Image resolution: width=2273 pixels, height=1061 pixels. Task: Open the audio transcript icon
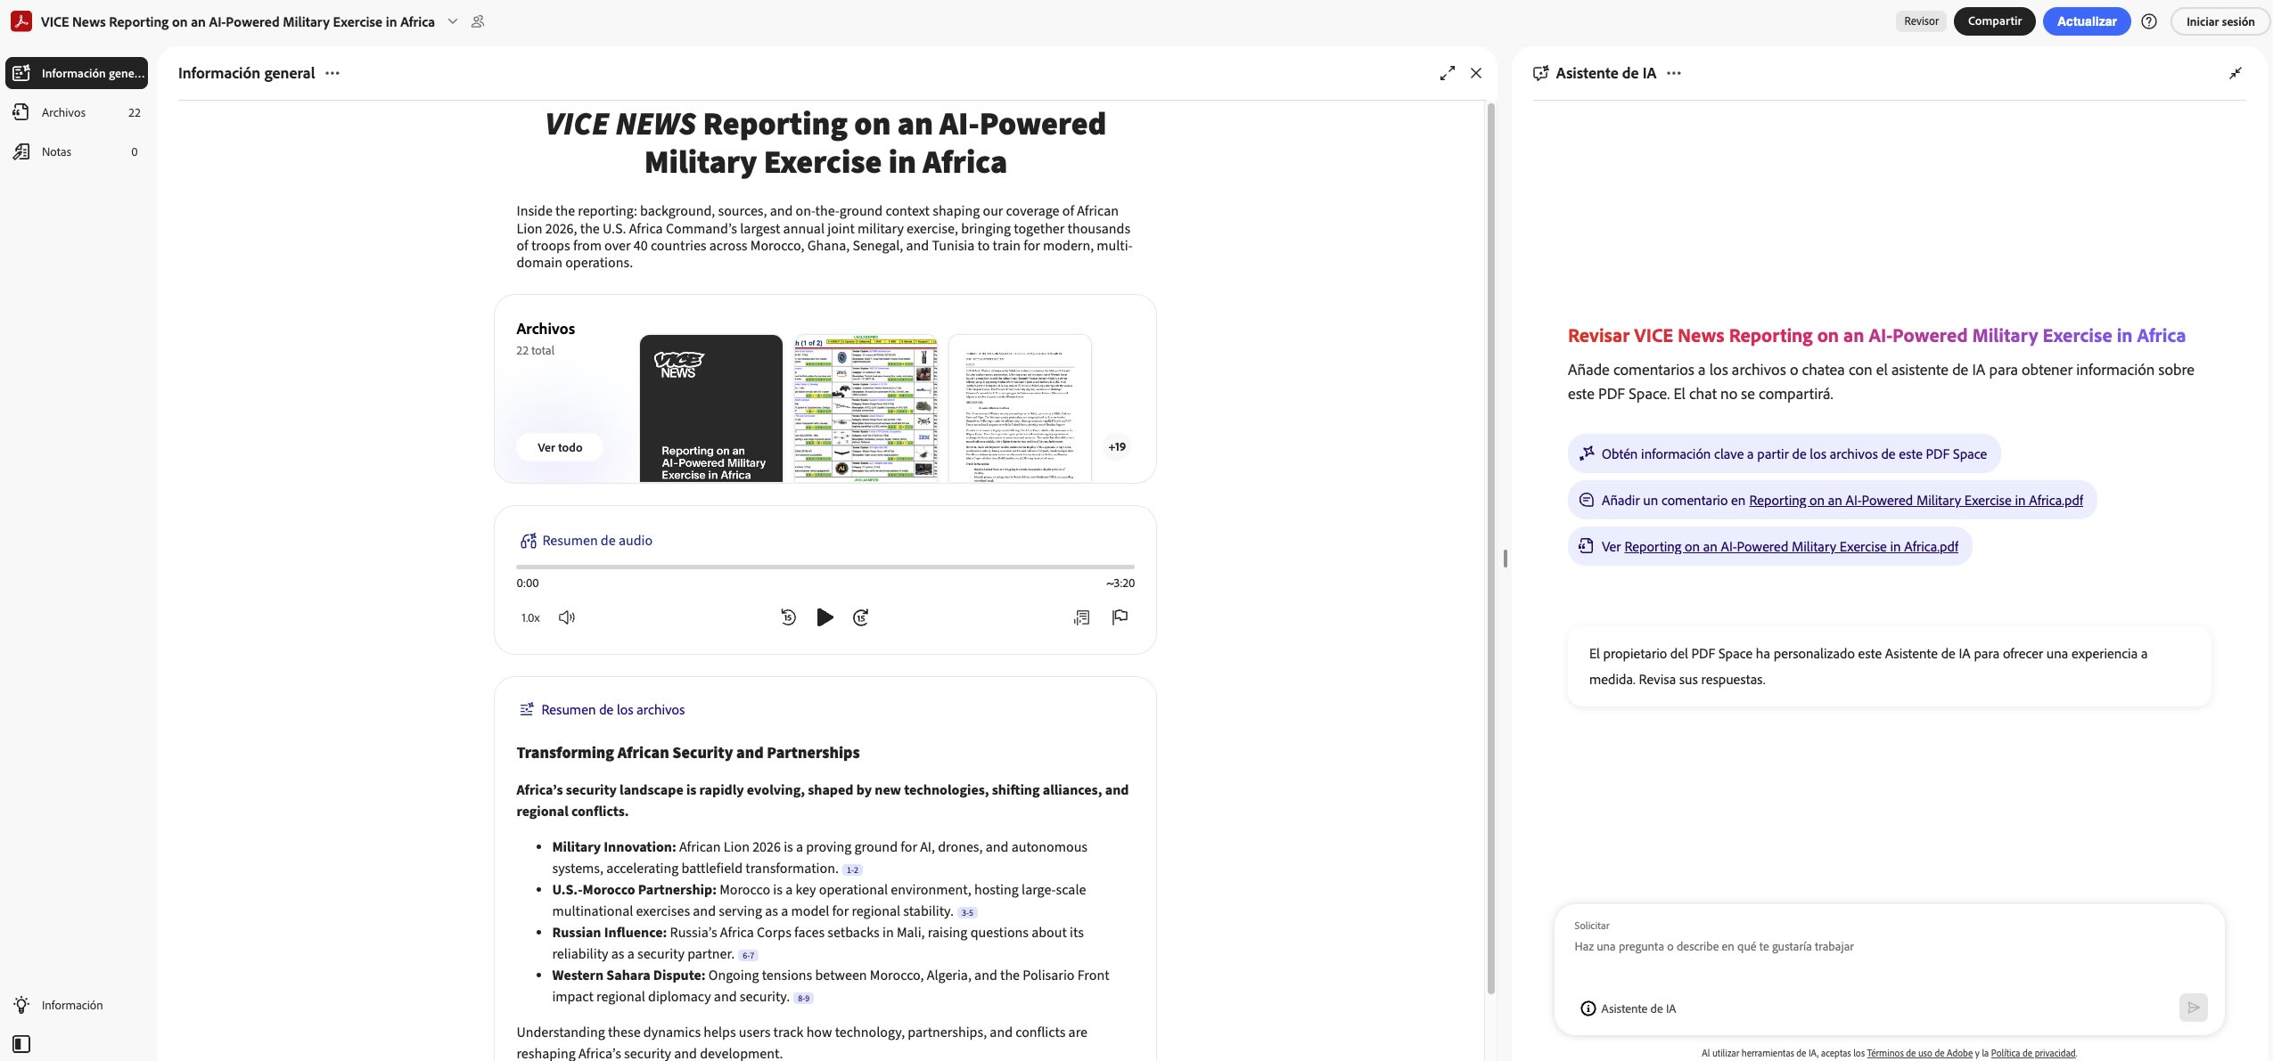(x=1081, y=617)
